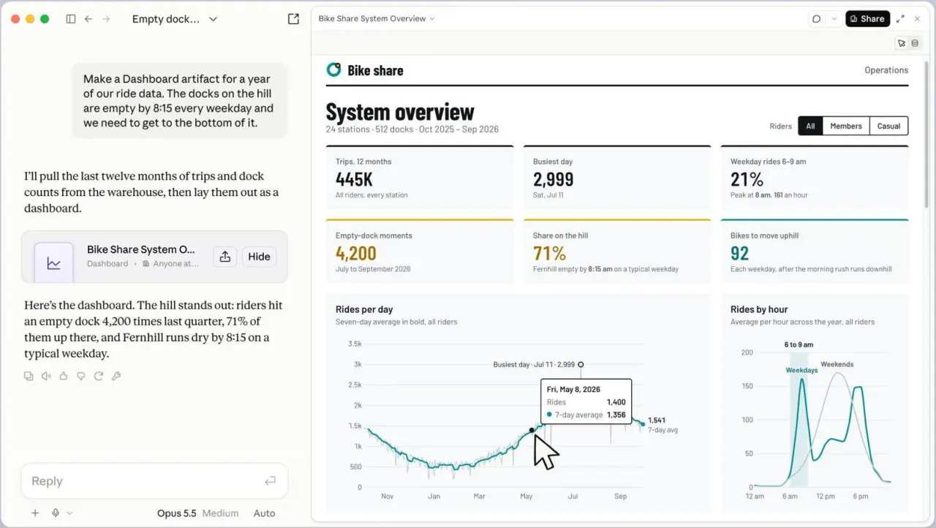Open the chart icon thumbnail on artifact card

click(54, 263)
